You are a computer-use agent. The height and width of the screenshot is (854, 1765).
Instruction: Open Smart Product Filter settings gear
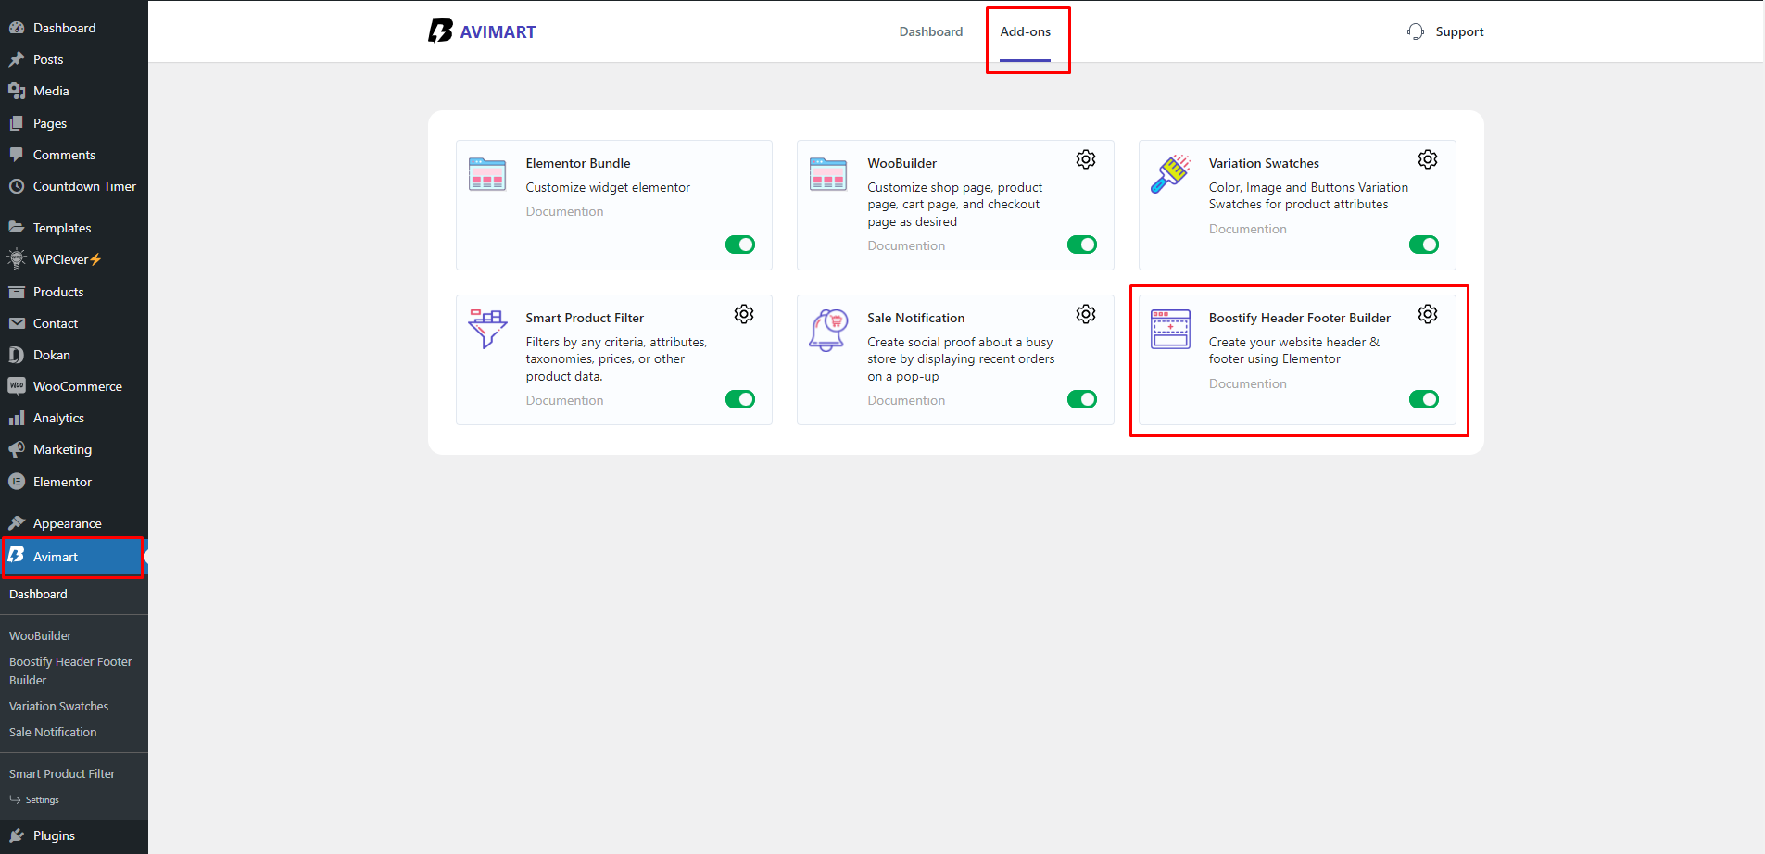[744, 313]
